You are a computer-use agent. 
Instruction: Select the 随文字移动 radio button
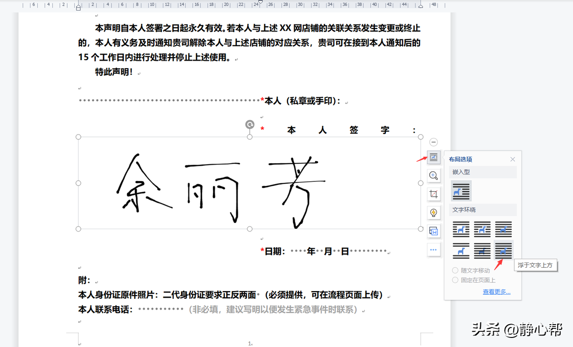point(454,270)
